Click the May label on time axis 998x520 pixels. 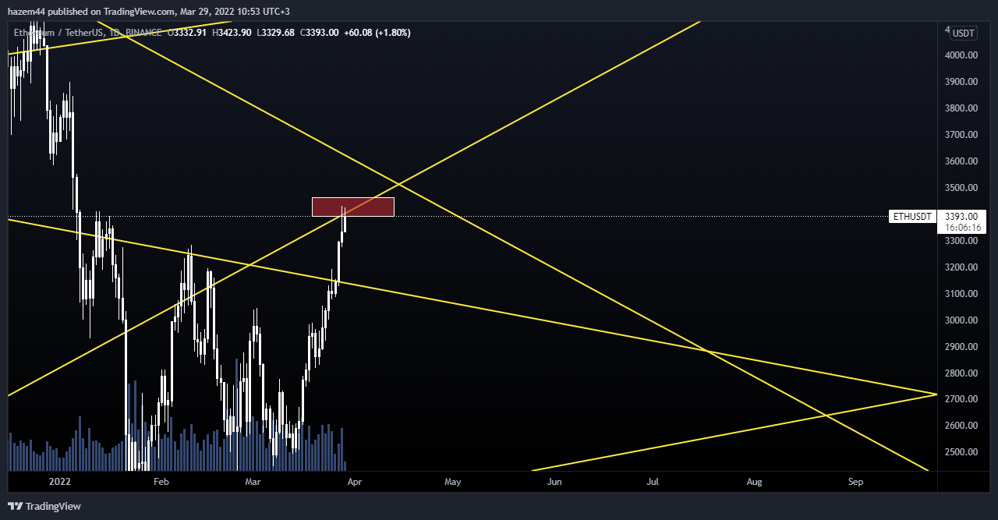coord(452,482)
